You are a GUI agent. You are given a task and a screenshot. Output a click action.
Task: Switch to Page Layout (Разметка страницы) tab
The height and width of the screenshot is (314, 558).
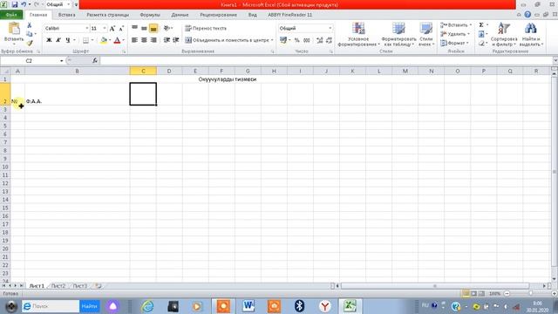point(107,15)
